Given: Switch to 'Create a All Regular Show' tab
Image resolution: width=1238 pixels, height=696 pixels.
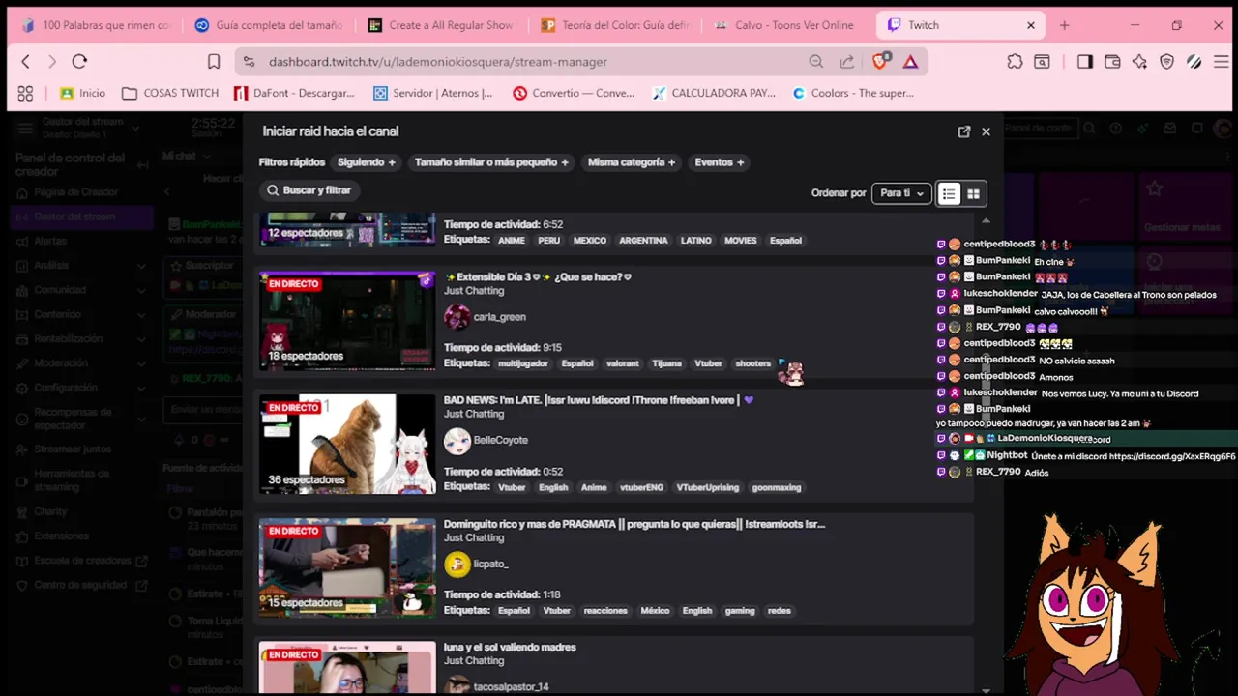Looking at the screenshot, I should [441, 25].
